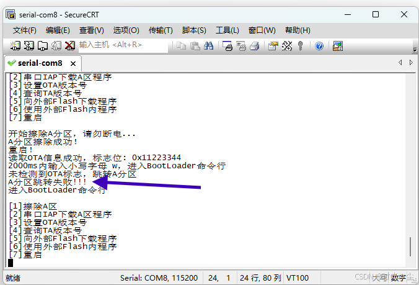Click '开始擦除A分区' terminal line
The width and height of the screenshot is (419, 285).
72,133
